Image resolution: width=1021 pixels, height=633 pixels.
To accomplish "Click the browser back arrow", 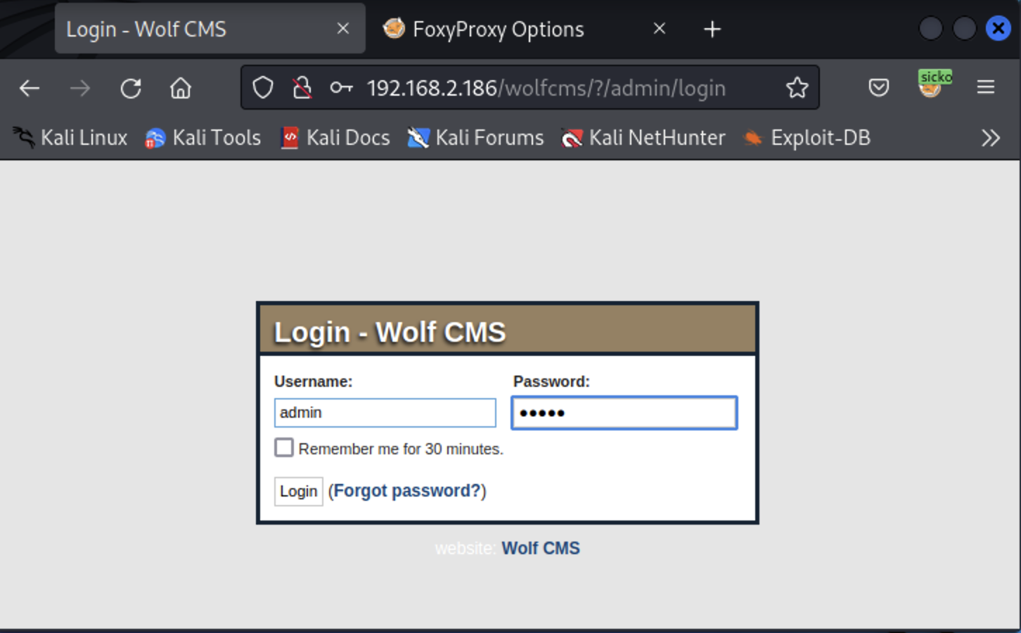I will [30, 89].
